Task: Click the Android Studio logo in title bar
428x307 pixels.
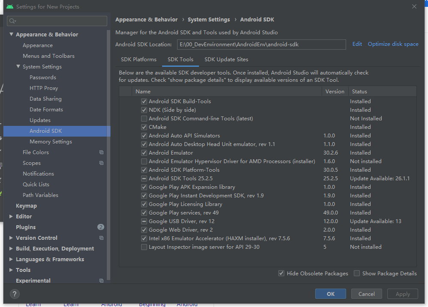Action: tap(10, 6)
